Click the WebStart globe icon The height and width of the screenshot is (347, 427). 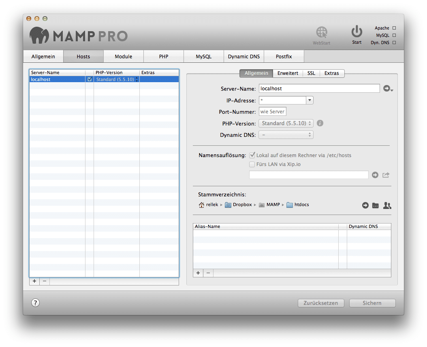pyautogui.click(x=322, y=32)
